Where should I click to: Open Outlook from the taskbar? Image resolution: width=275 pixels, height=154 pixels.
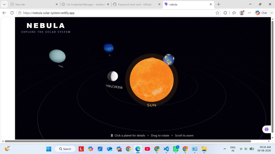(x=110, y=149)
